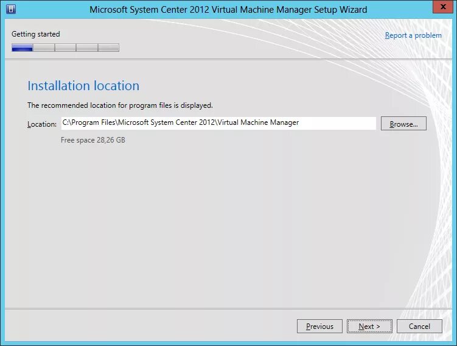Click the Getting started progress bar

pos(65,48)
